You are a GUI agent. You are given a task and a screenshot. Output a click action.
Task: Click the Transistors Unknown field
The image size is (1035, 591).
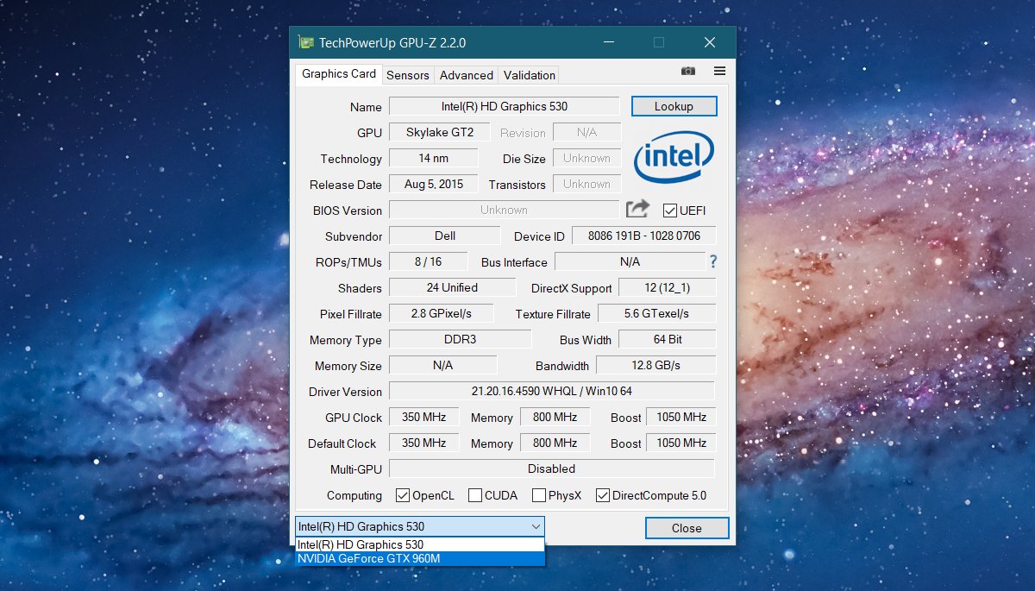[x=586, y=184]
